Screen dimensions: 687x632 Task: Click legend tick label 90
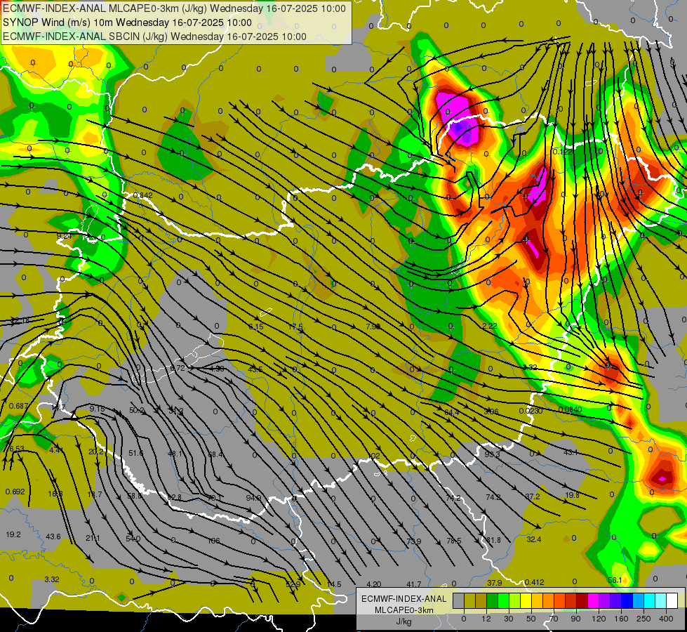[575, 619]
